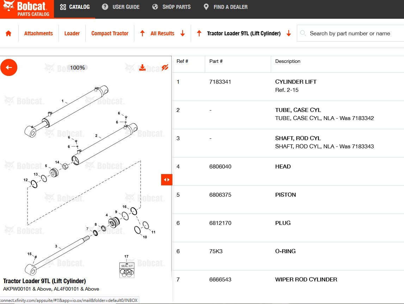Go to next result with down arrow
Image resolution: width=404 pixels, height=304 pixels.
183,33
